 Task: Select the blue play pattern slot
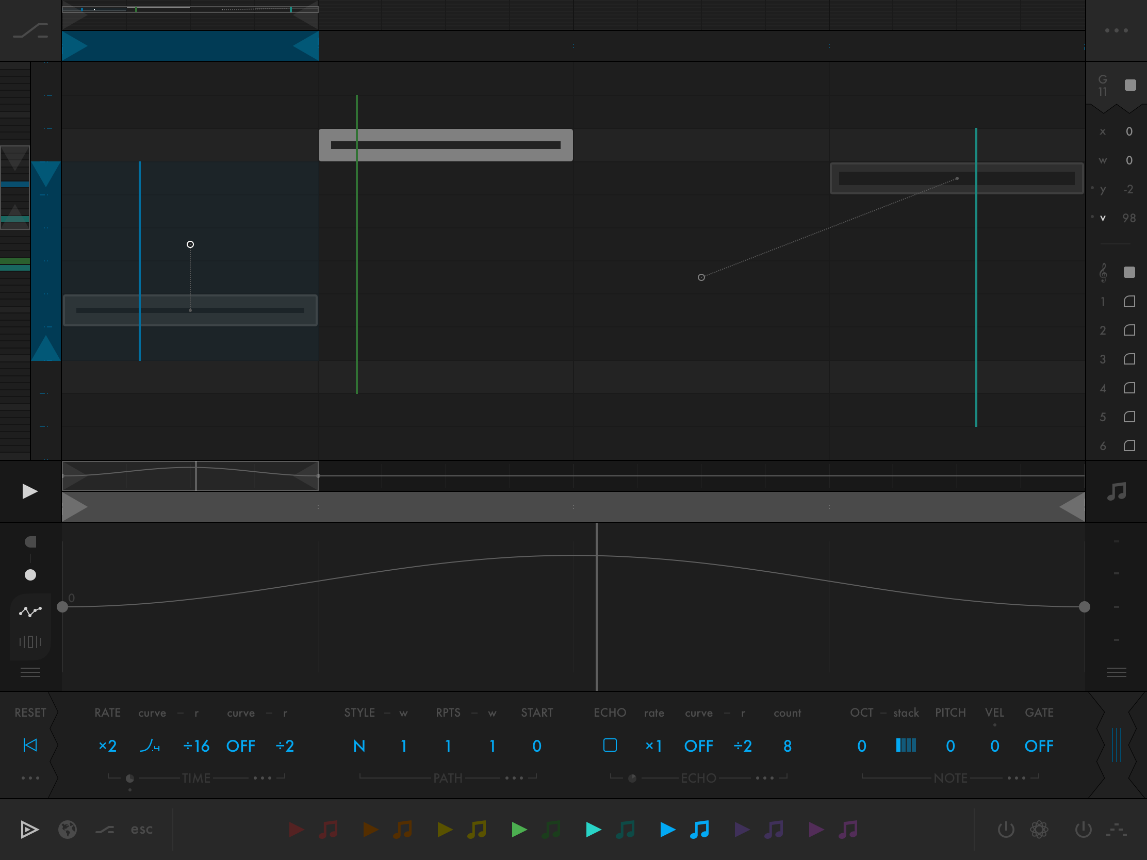pos(667,830)
